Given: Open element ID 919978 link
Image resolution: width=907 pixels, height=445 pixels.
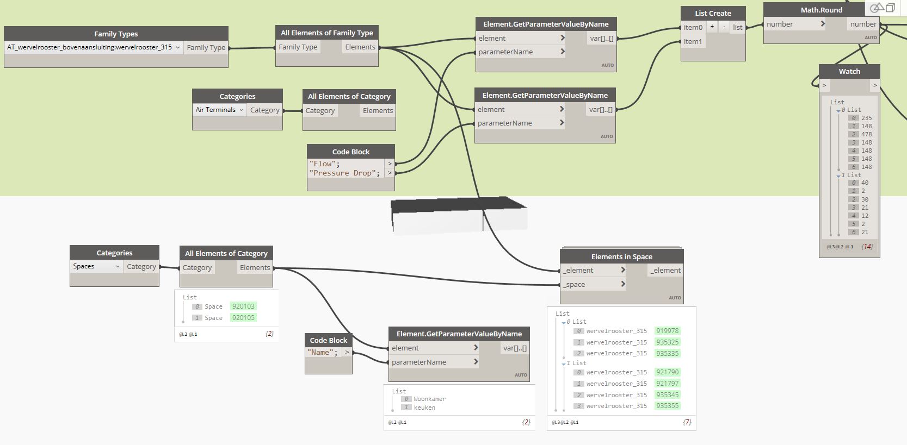Looking at the screenshot, I should coord(668,331).
